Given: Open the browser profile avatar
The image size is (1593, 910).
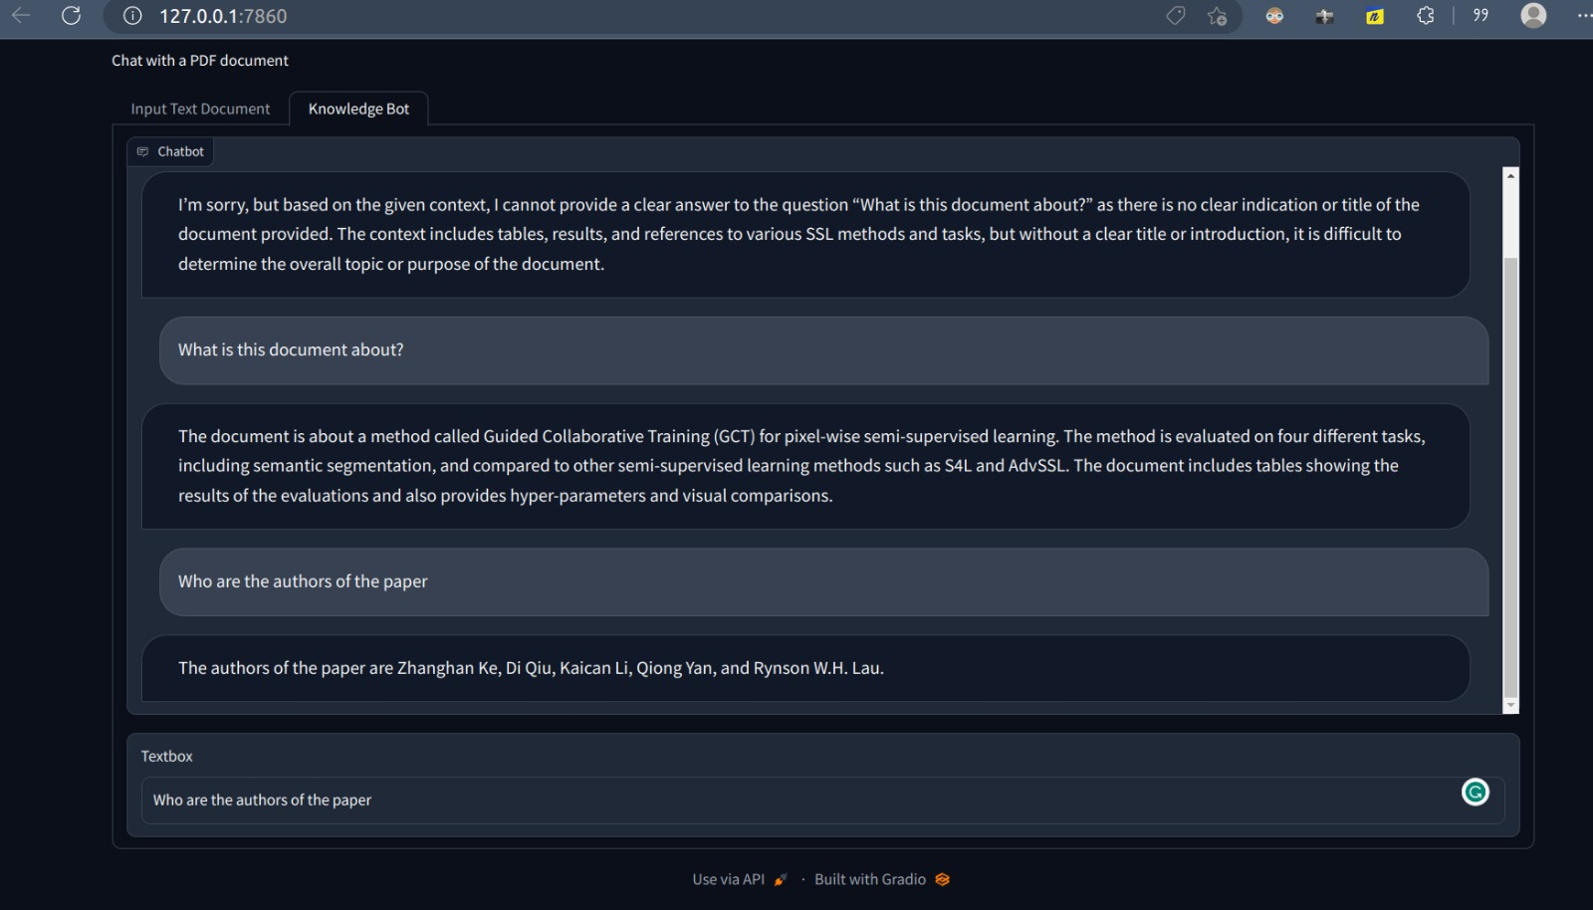Looking at the screenshot, I should tap(1533, 16).
